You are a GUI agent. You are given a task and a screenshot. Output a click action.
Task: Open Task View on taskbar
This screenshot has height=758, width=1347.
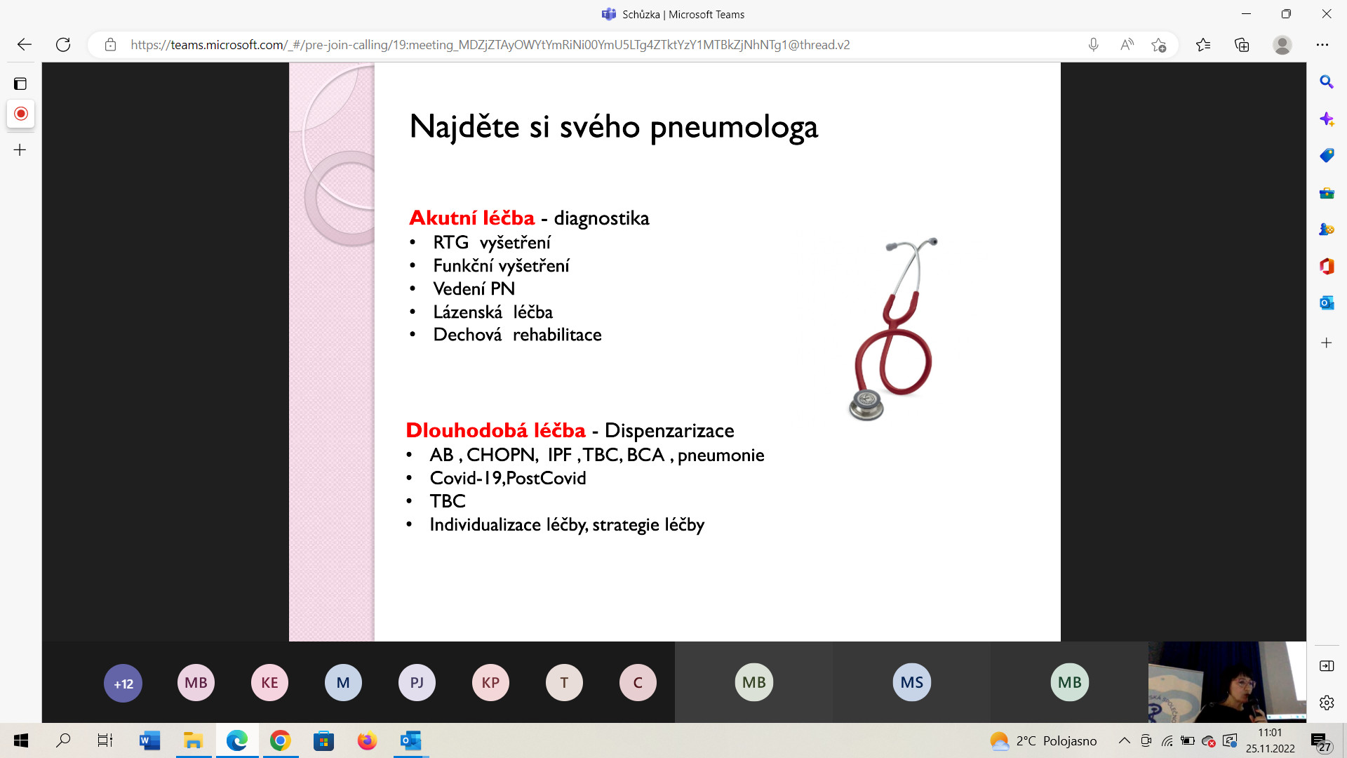(x=105, y=740)
